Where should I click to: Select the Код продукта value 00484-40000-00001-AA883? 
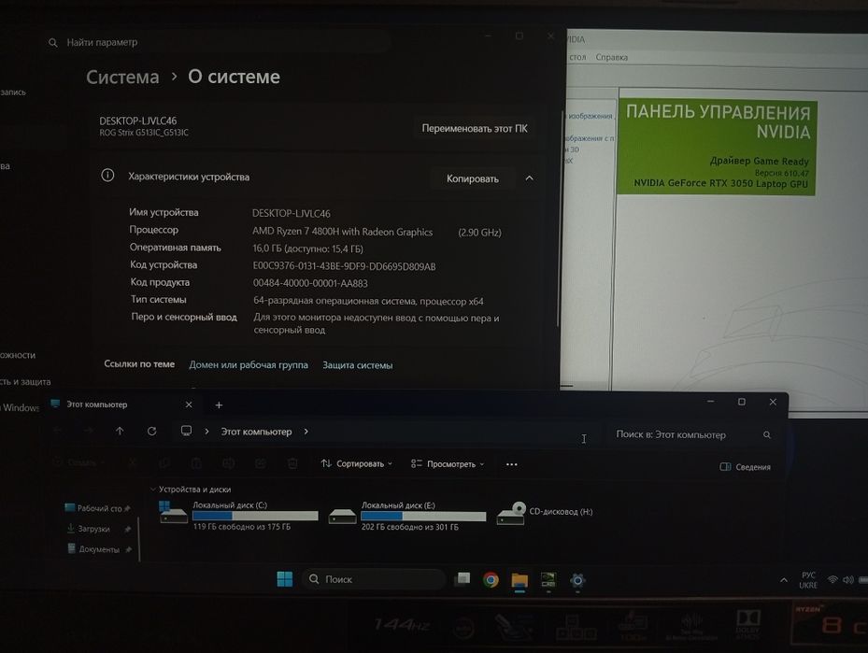310,283
